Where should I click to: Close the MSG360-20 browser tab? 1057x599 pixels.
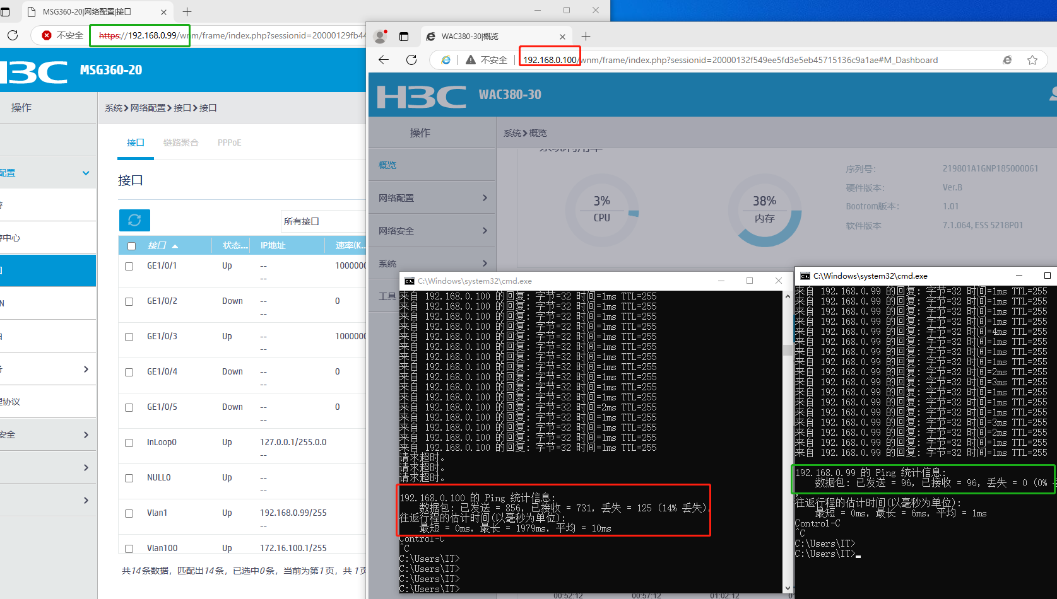(x=163, y=12)
